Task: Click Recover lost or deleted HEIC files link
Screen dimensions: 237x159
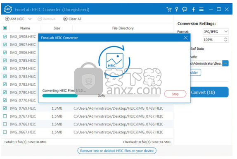Action: pos(117,151)
